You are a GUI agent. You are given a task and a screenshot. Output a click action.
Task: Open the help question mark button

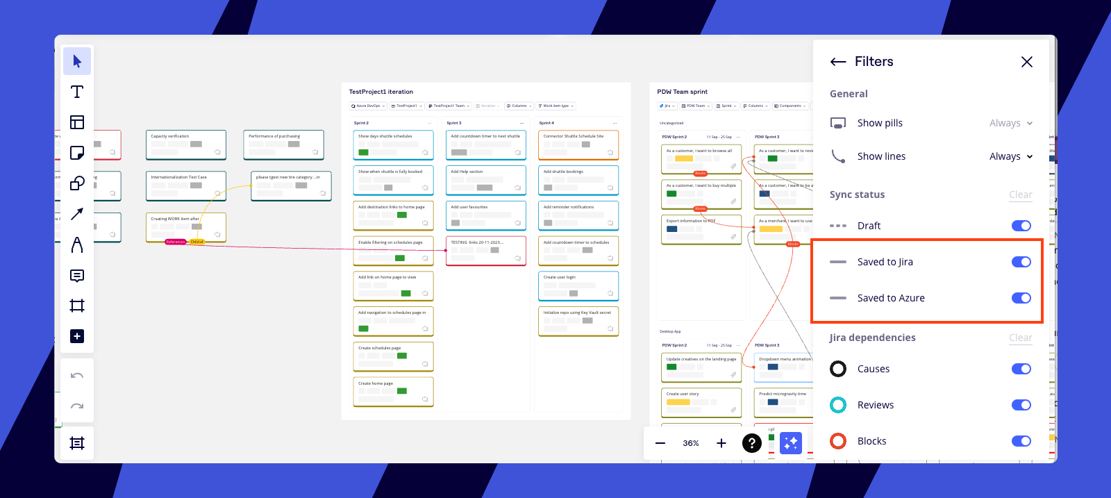point(751,443)
